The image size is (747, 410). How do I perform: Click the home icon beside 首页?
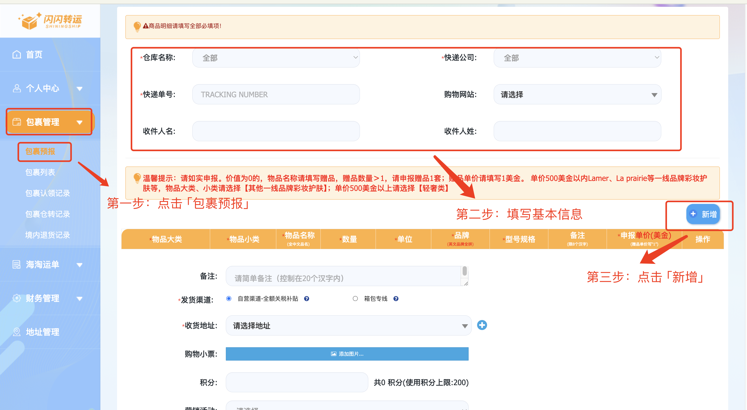click(17, 54)
